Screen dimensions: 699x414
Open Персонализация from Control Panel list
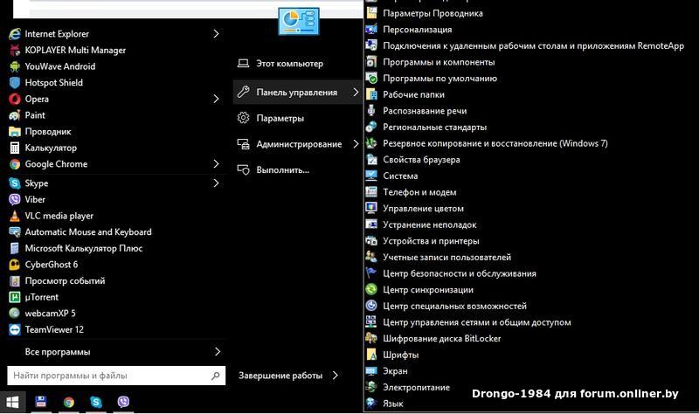point(418,30)
